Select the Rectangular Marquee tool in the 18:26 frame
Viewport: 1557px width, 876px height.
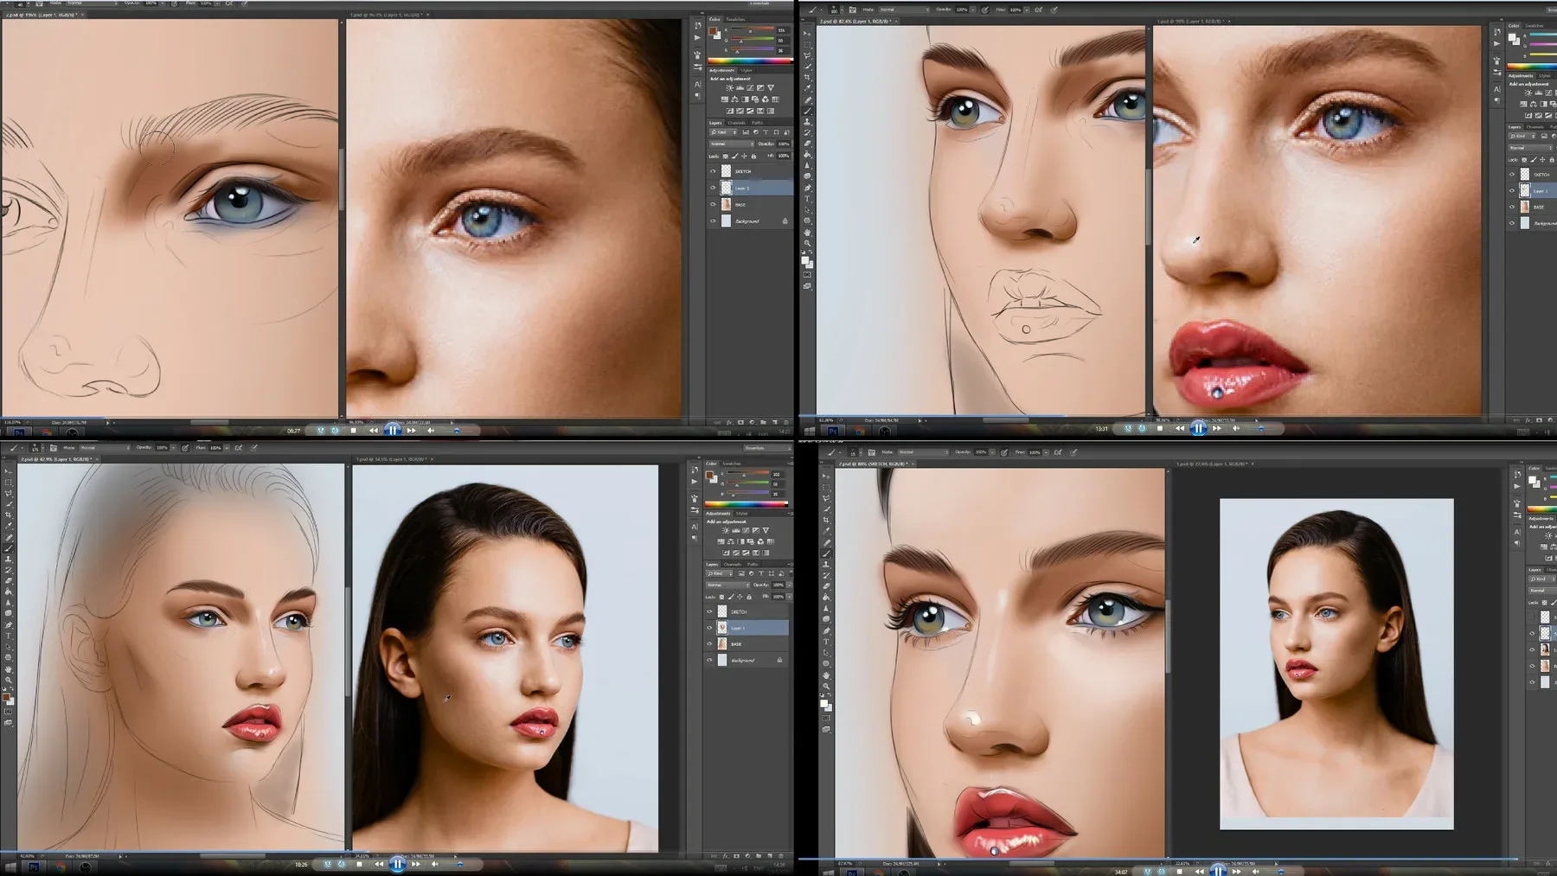point(8,483)
